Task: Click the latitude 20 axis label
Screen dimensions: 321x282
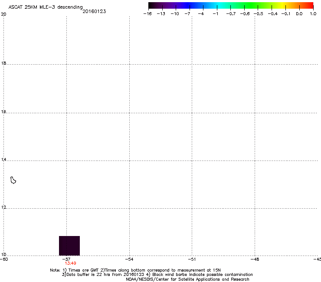Action: pyautogui.click(x=3, y=14)
